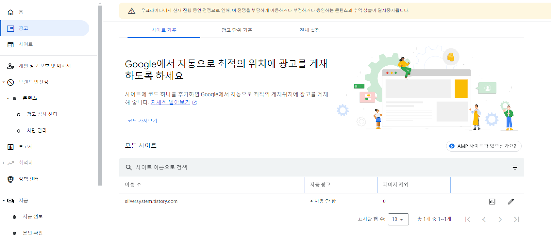Open 광고 심사 센터 menu item
The image size is (551, 246).
[42, 114]
